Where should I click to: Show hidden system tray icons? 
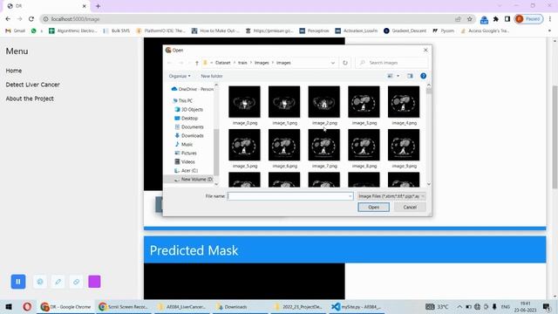click(459, 306)
